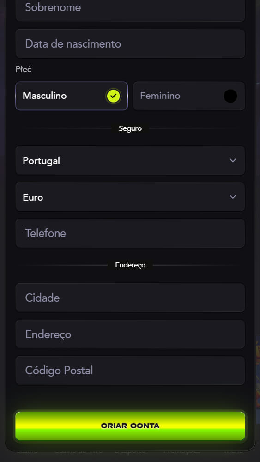Click the black circle on Feminino

point(230,96)
